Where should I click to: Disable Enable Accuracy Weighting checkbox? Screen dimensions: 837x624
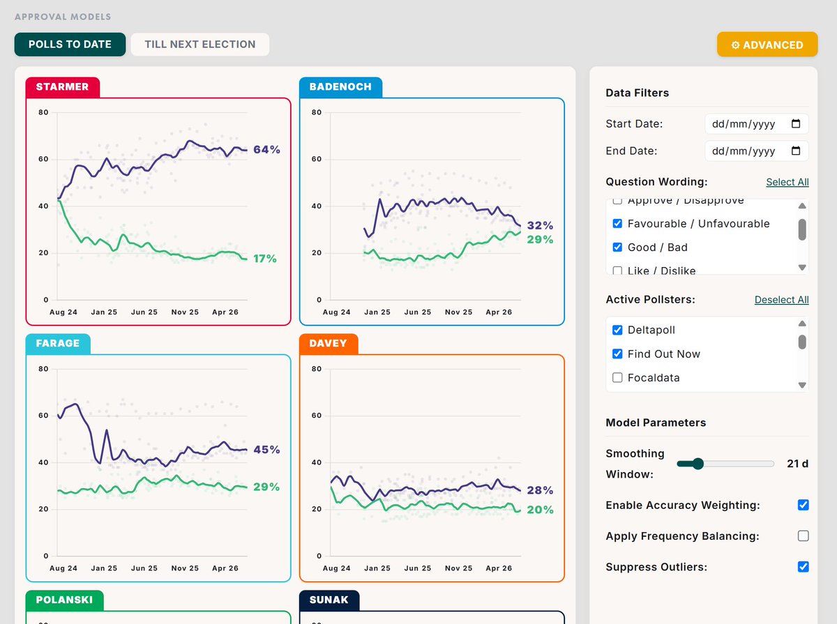click(804, 505)
